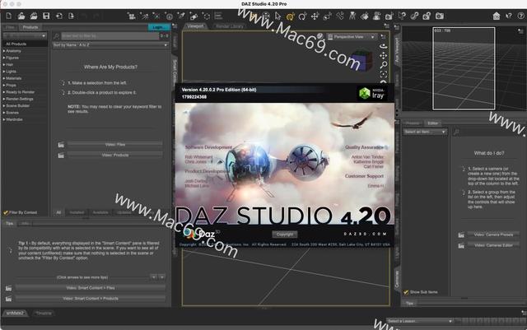Click the Video: Products button
527x330 pixels.
115,155
